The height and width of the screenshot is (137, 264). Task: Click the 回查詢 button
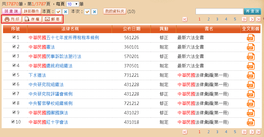[x=11, y=11]
